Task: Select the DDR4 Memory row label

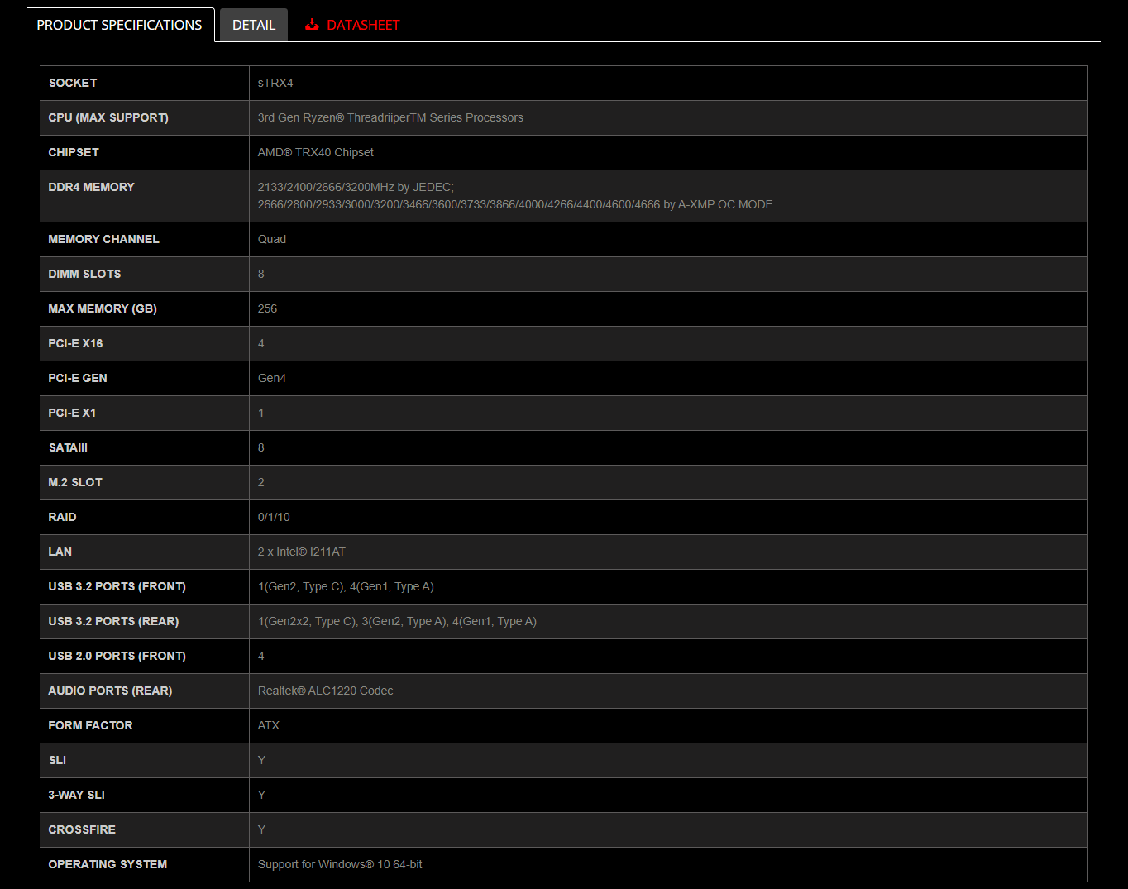Action: [x=91, y=187]
